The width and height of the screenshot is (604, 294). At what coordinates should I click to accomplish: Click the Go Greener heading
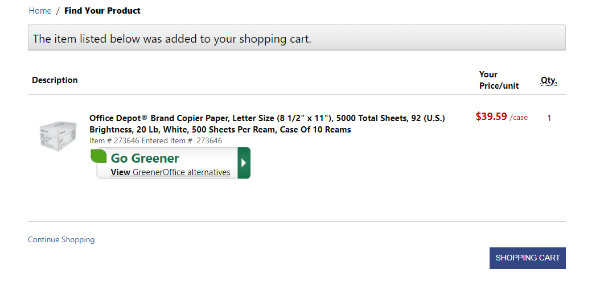145,158
